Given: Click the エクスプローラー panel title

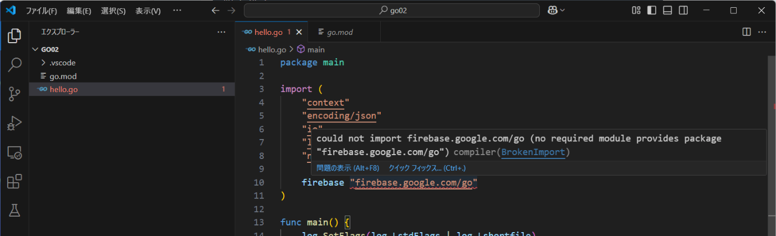Looking at the screenshot, I should pyautogui.click(x=60, y=32).
